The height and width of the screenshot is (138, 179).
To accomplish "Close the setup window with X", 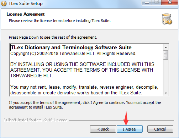I will click(x=170, y=2).
